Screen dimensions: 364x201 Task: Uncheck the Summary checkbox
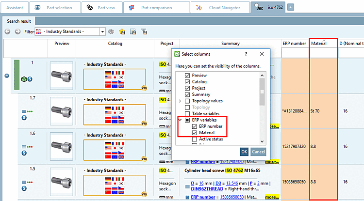[x=187, y=94]
